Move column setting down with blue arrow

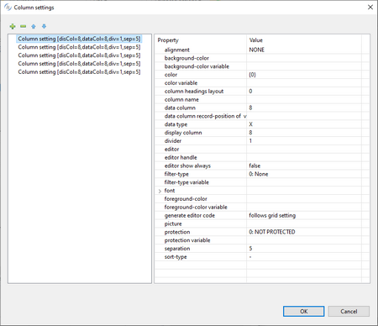point(44,26)
